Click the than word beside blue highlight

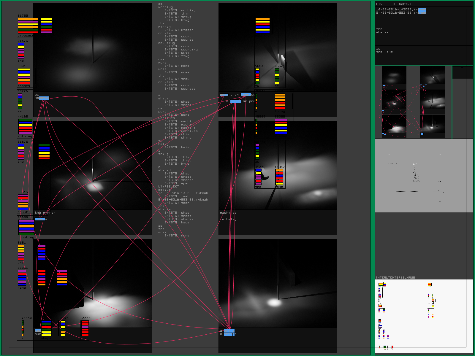[x=235, y=95]
